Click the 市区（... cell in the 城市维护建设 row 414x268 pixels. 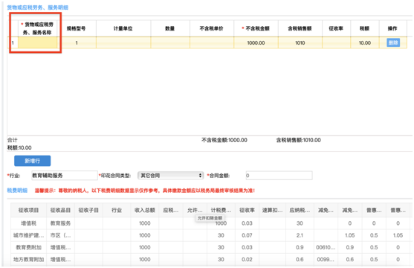click(x=60, y=235)
